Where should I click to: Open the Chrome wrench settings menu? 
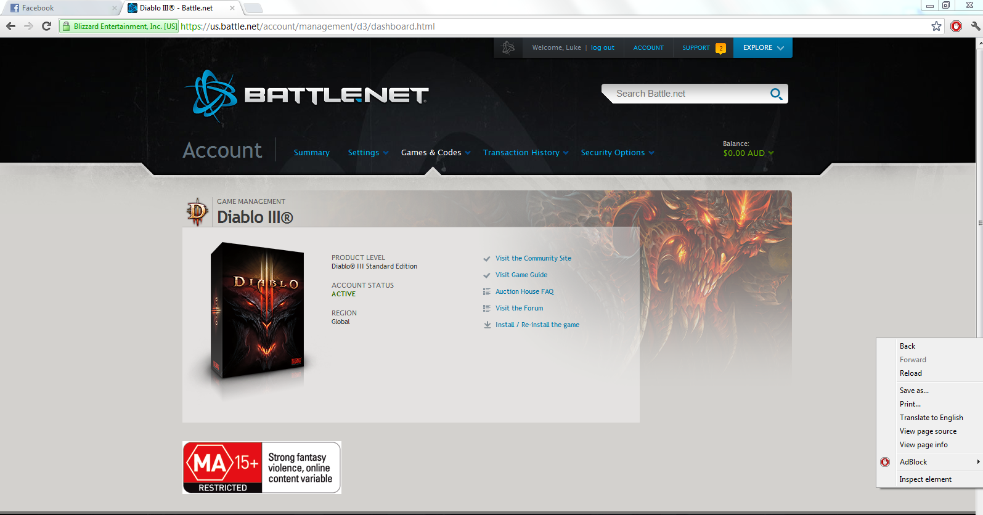click(x=975, y=26)
